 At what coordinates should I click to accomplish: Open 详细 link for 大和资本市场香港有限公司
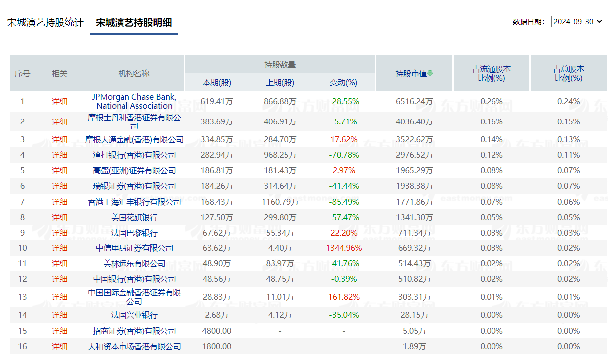[59, 346]
